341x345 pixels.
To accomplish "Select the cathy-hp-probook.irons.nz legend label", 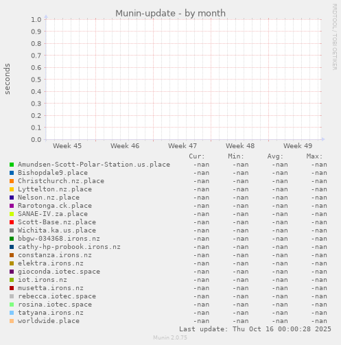I will 69,247.
